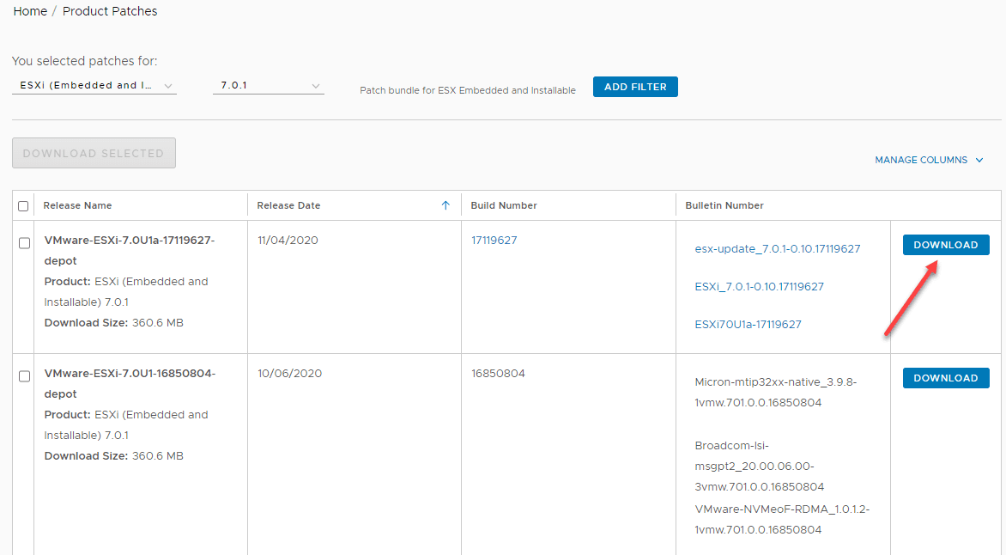Image resolution: width=1006 pixels, height=555 pixels.
Task: Check the VMware-ESXi-7.0U1a-17119627 row checkbox
Action: [24, 243]
